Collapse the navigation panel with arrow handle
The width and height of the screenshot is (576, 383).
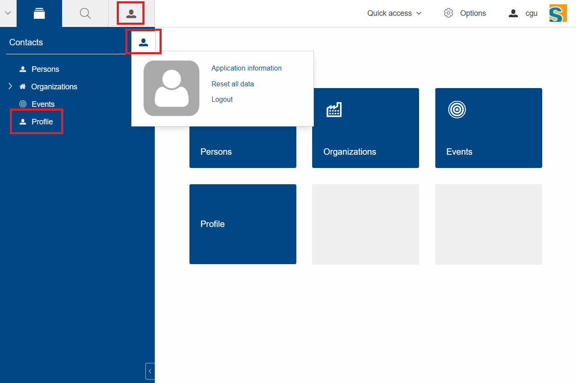click(x=150, y=371)
